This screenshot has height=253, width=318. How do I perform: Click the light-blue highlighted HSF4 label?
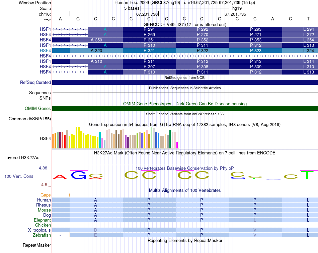click(45, 51)
